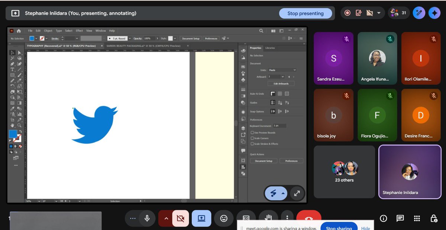
Task: Open the Asset Export panel icon
Action: click(x=243, y=135)
